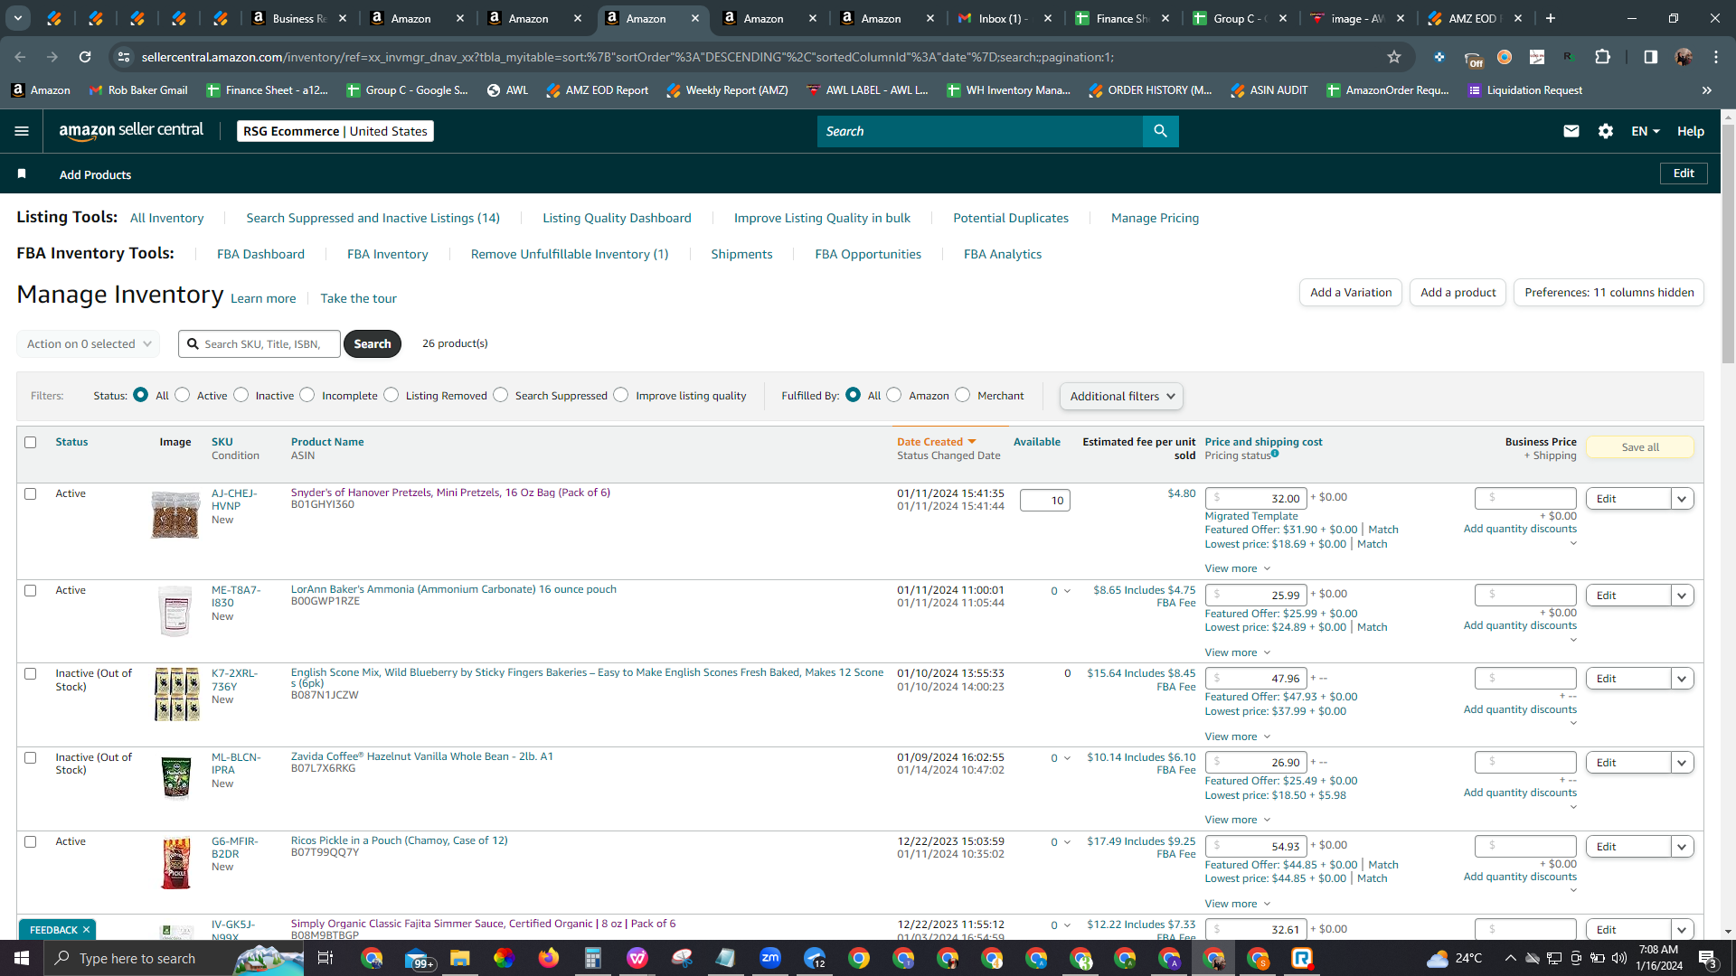Screen dimensions: 1736x976
Task: Open the Chrome extensions puzzle icon
Action: [1603, 57]
